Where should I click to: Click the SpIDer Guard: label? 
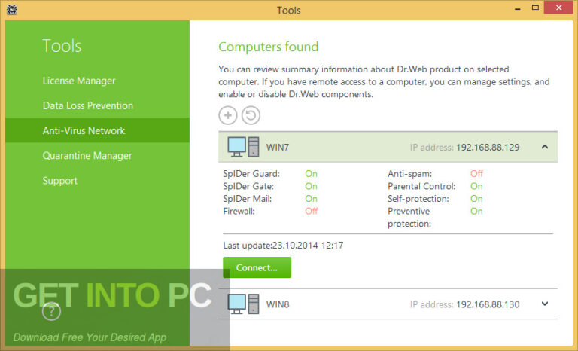[251, 174]
